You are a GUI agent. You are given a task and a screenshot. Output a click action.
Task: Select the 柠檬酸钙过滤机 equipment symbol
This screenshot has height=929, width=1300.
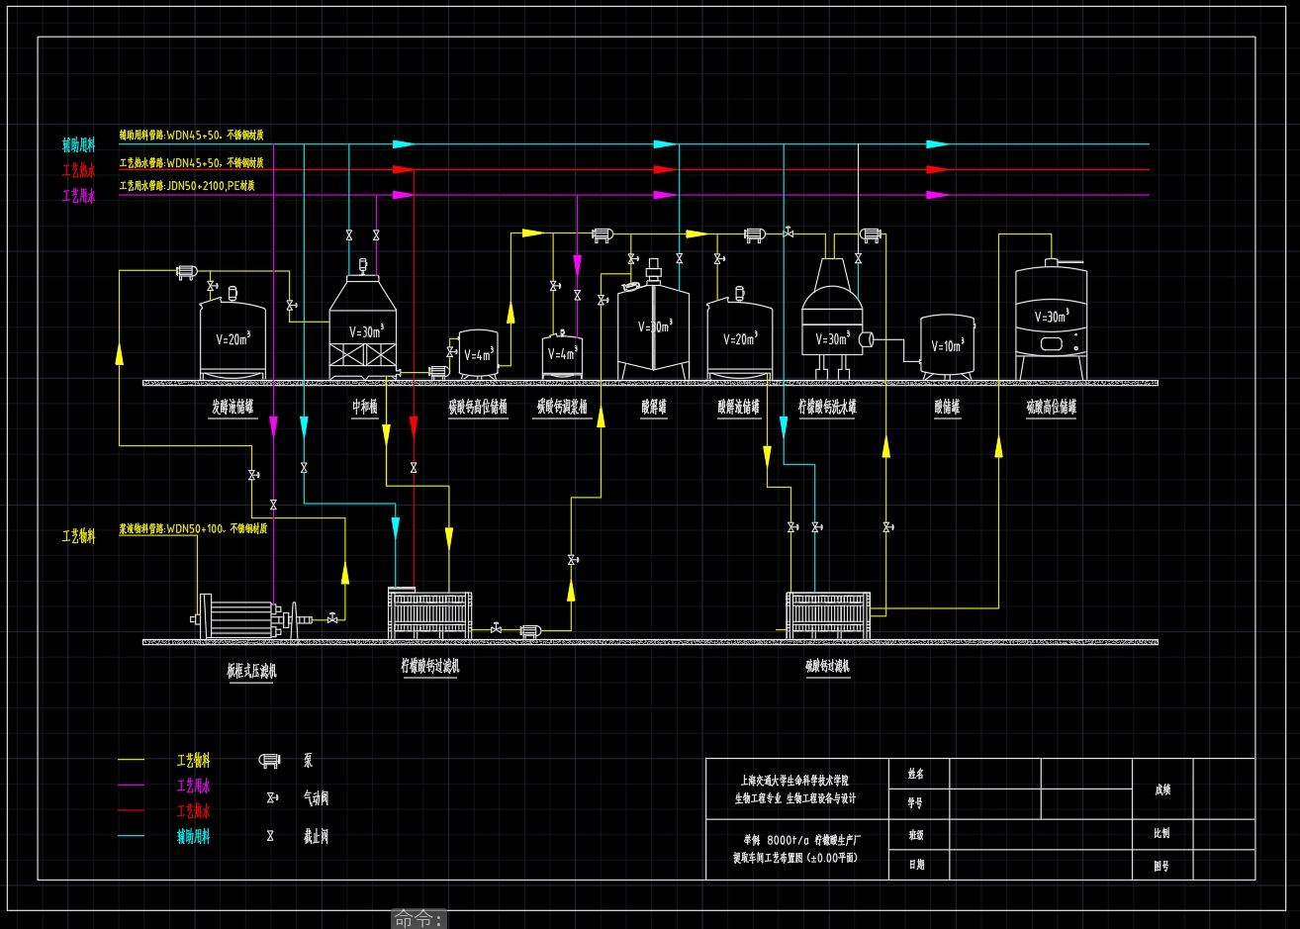429,614
